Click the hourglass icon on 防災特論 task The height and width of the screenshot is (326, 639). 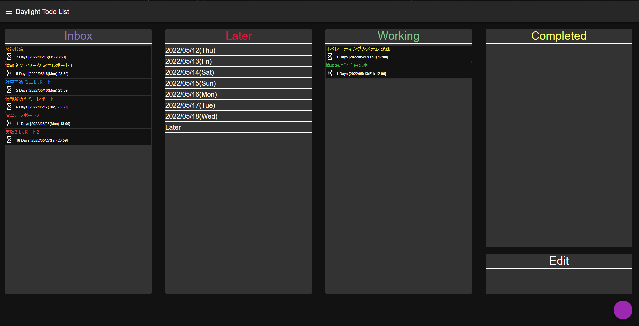pyautogui.click(x=9, y=56)
